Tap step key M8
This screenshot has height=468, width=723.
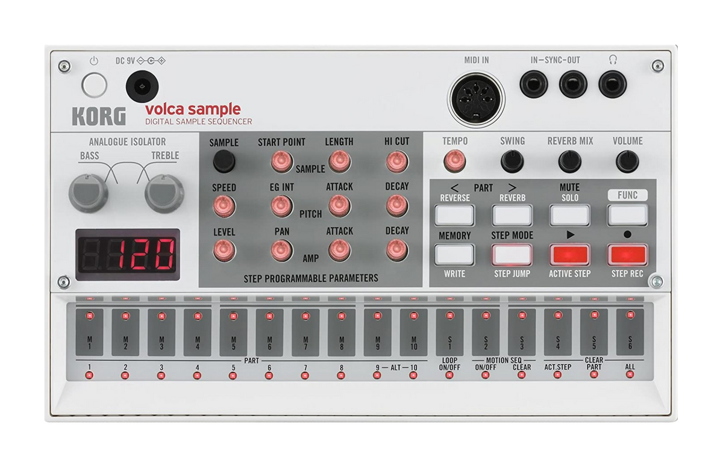342,332
